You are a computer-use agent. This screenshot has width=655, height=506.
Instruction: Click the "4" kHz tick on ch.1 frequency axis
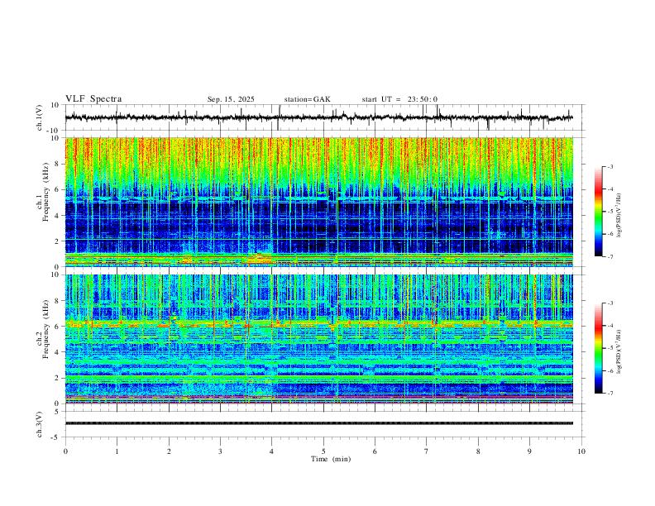(x=57, y=216)
